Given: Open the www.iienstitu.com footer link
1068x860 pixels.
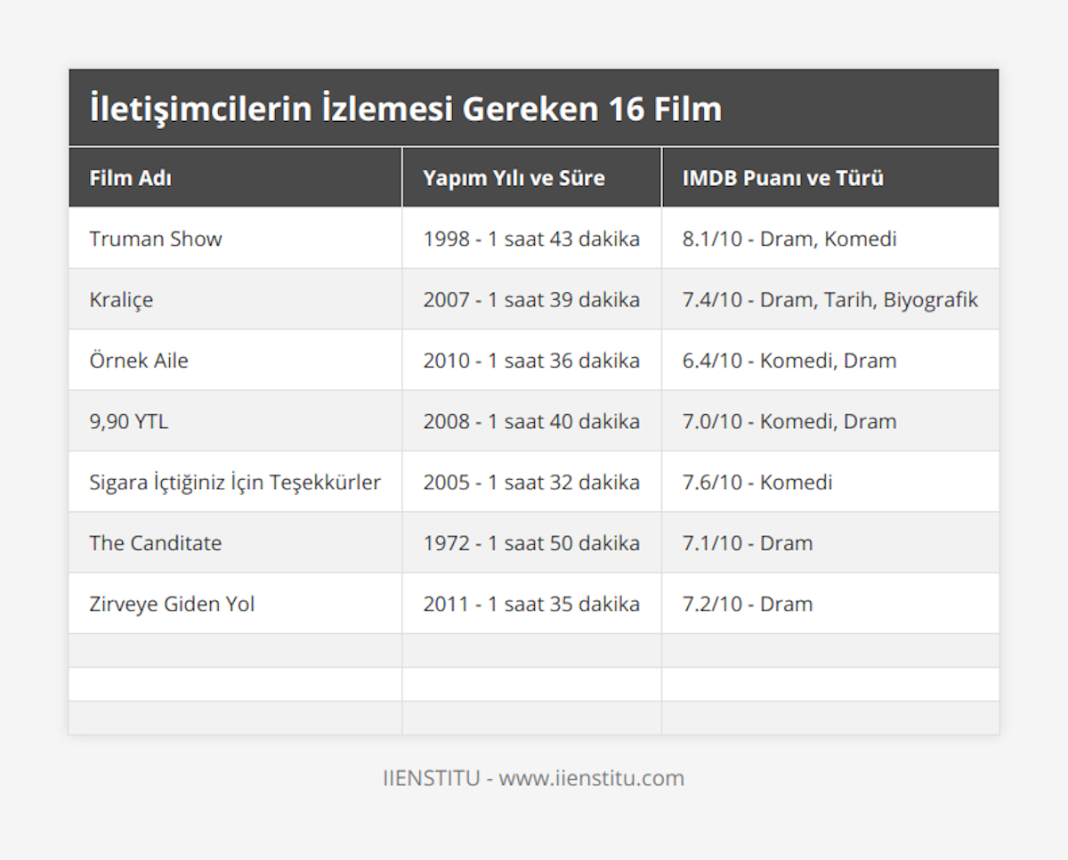Looking at the screenshot, I should pos(591,778).
